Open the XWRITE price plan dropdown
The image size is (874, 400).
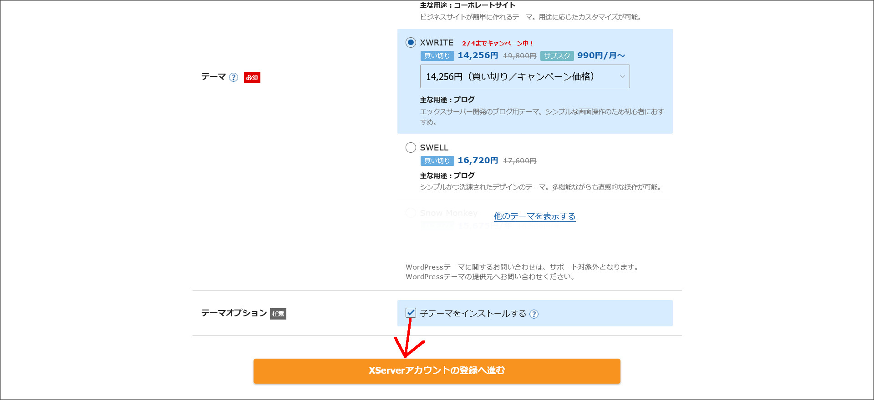[x=525, y=76]
